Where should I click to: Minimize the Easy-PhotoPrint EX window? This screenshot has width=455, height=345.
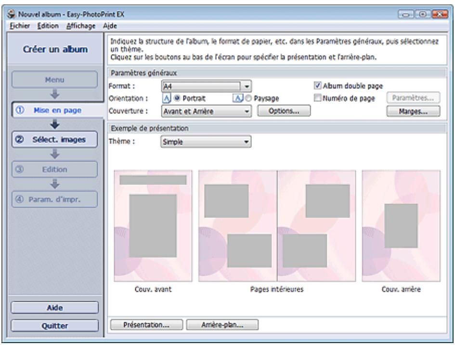[x=406, y=14]
